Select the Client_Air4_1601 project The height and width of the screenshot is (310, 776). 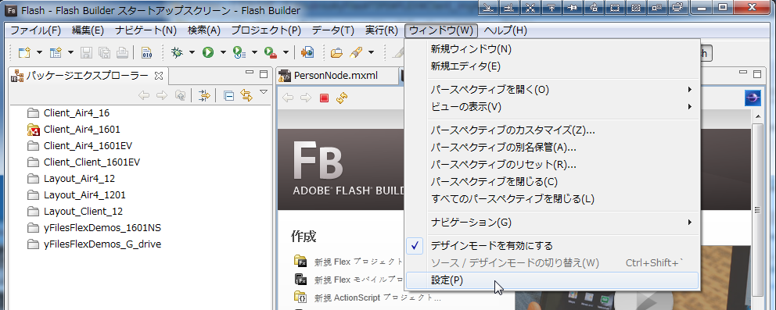pos(74,130)
